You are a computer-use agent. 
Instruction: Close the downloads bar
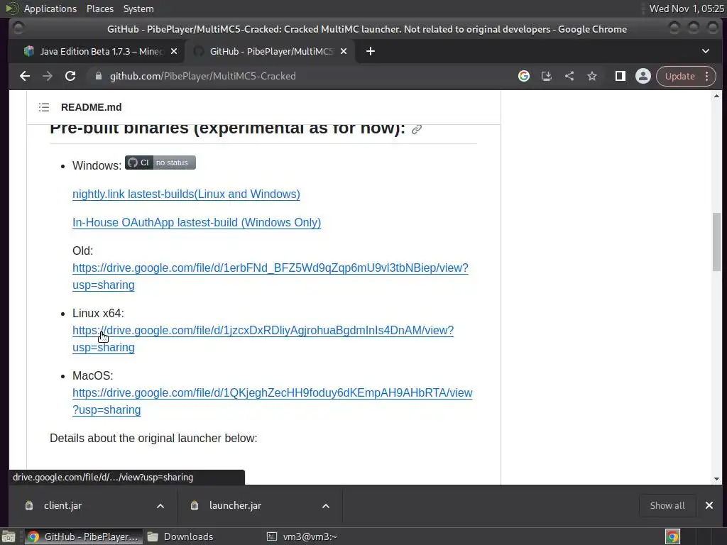coord(709,505)
